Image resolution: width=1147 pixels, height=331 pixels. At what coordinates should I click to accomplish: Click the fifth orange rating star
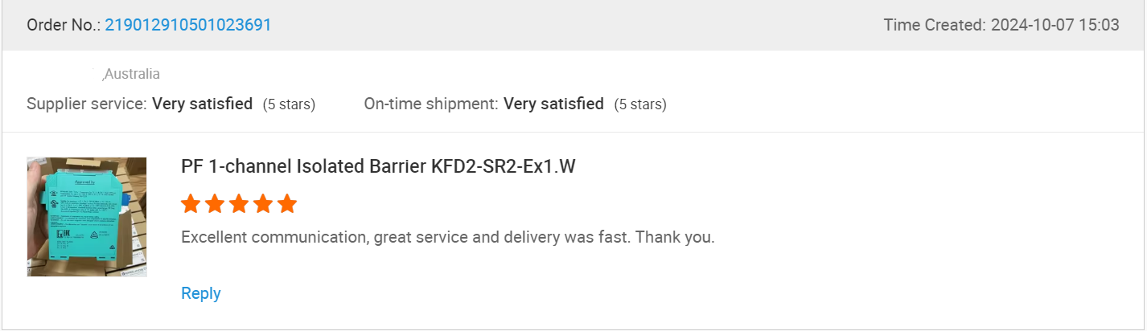(x=287, y=204)
